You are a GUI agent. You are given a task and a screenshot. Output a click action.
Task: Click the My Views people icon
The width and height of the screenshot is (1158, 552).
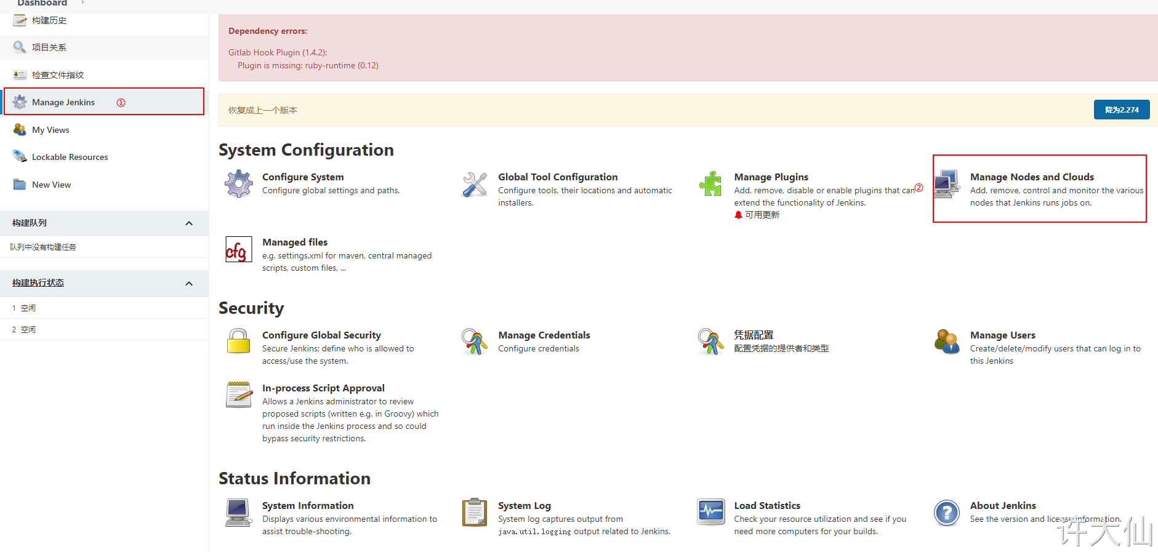click(20, 130)
